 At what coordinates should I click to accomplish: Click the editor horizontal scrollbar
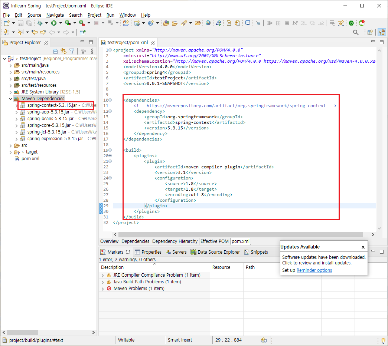[x=240, y=234]
